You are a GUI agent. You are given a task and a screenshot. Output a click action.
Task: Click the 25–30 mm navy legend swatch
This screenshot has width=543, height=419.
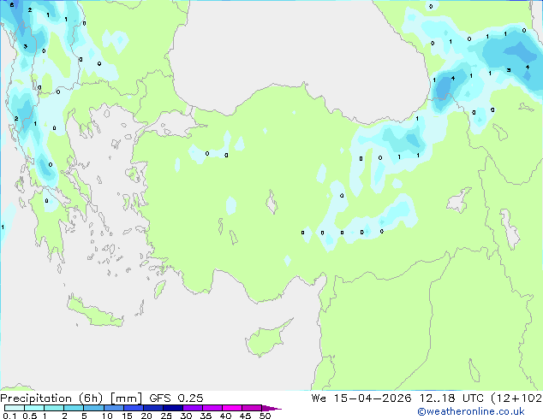click(172, 408)
